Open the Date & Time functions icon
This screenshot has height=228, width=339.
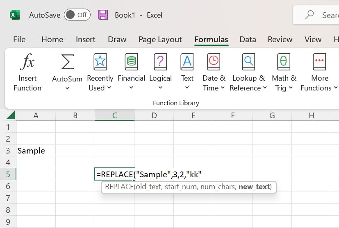214,62
